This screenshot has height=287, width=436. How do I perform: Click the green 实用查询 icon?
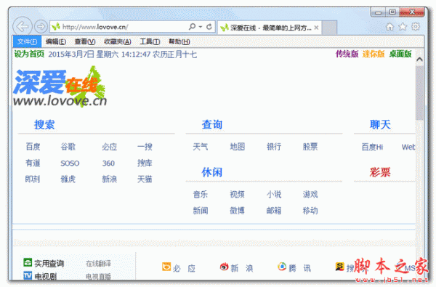28,262
